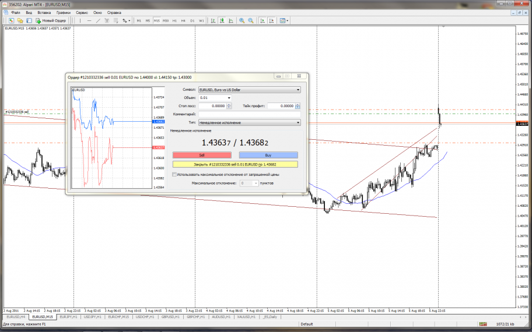The height and width of the screenshot is (332, 532).
Task: Toggle chart shift icon
Action: click(271, 20)
